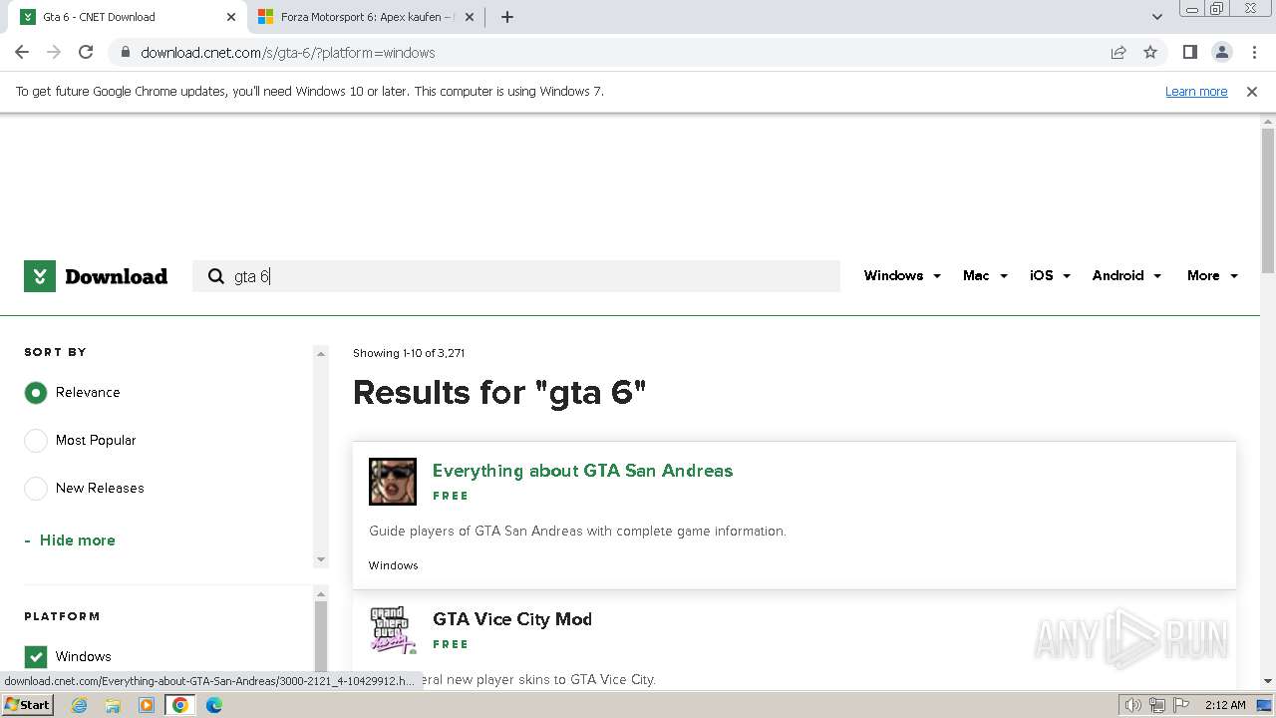Open File Explorer from the taskbar
This screenshot has width=1276, height=718.
[113, 705]
